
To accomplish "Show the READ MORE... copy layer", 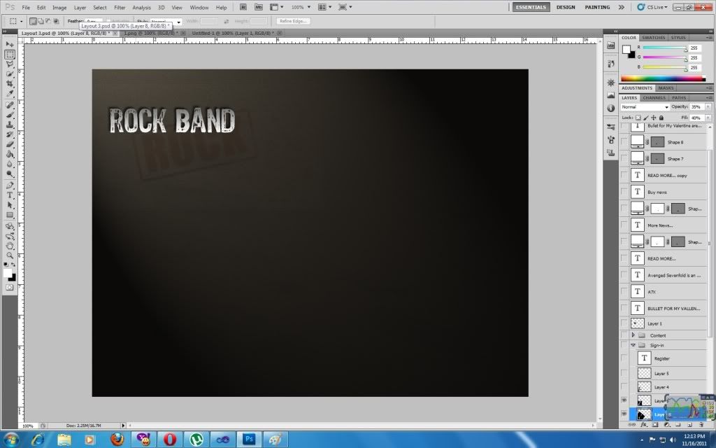I will 624,175.
